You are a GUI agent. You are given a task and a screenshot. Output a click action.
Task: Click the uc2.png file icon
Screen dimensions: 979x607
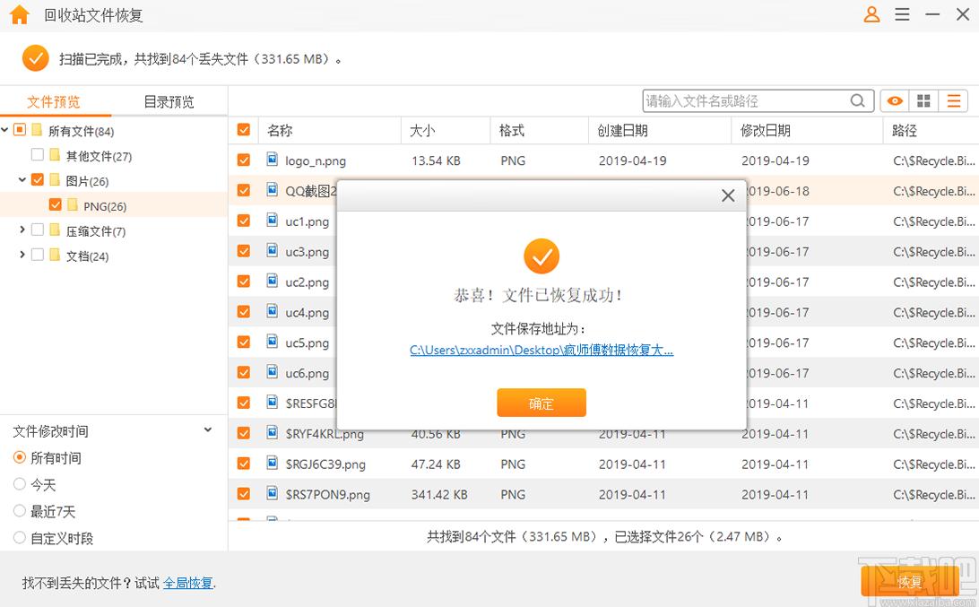(x=273, y=281)
